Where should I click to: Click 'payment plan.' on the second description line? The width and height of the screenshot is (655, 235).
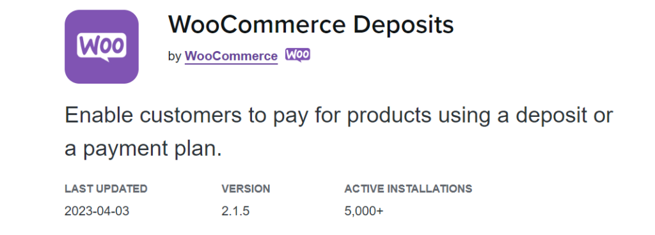pos(152,149)
